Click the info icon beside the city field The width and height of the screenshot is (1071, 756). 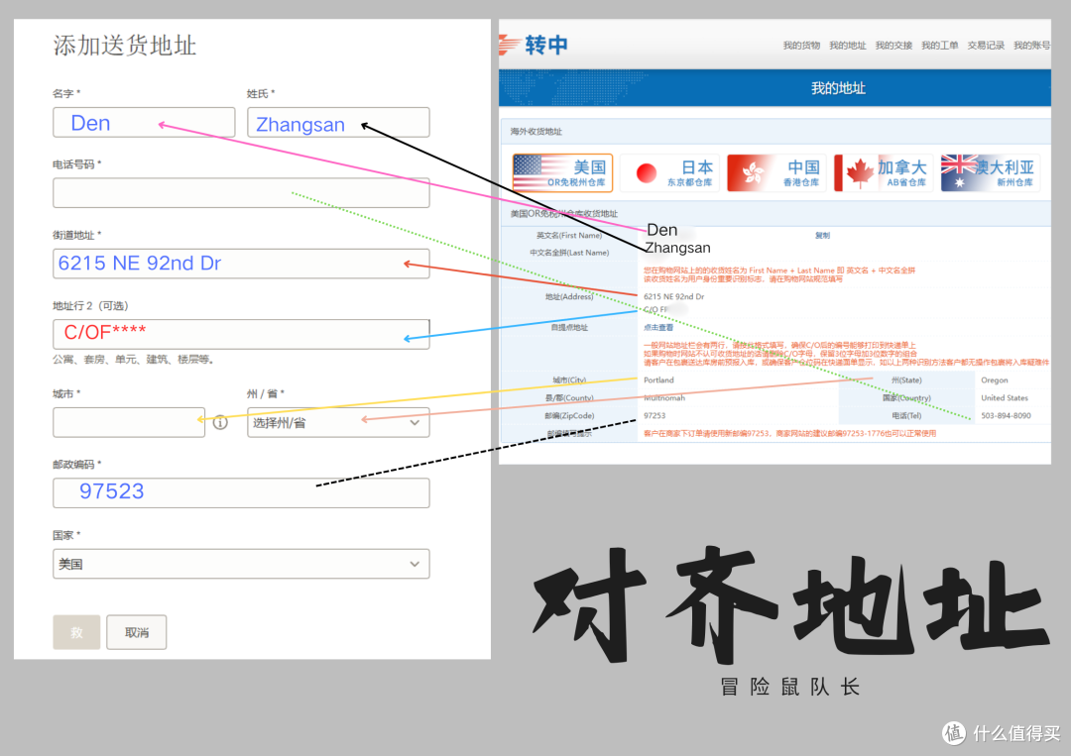tap(220, 422)
